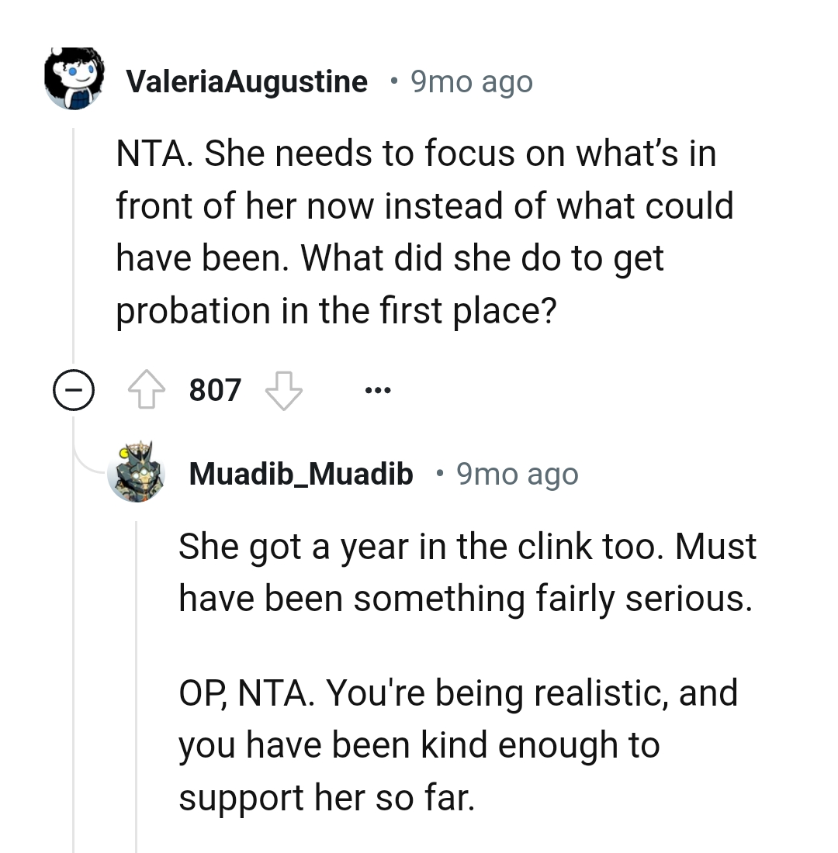Open ValeriaAugustine's user profile link

click(247, 81)
